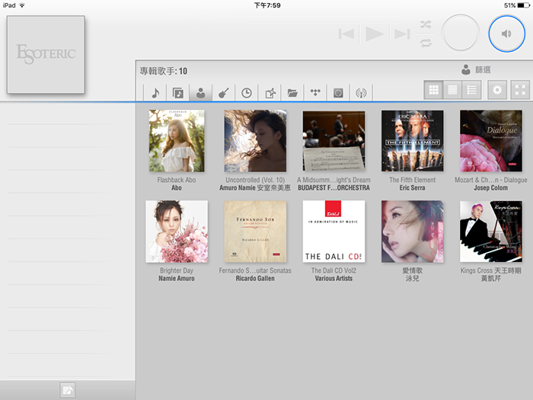This screenshot has width=533, height=400.
Task: Click the 'Flashback Abo' album title
Action: coord(177,180)
